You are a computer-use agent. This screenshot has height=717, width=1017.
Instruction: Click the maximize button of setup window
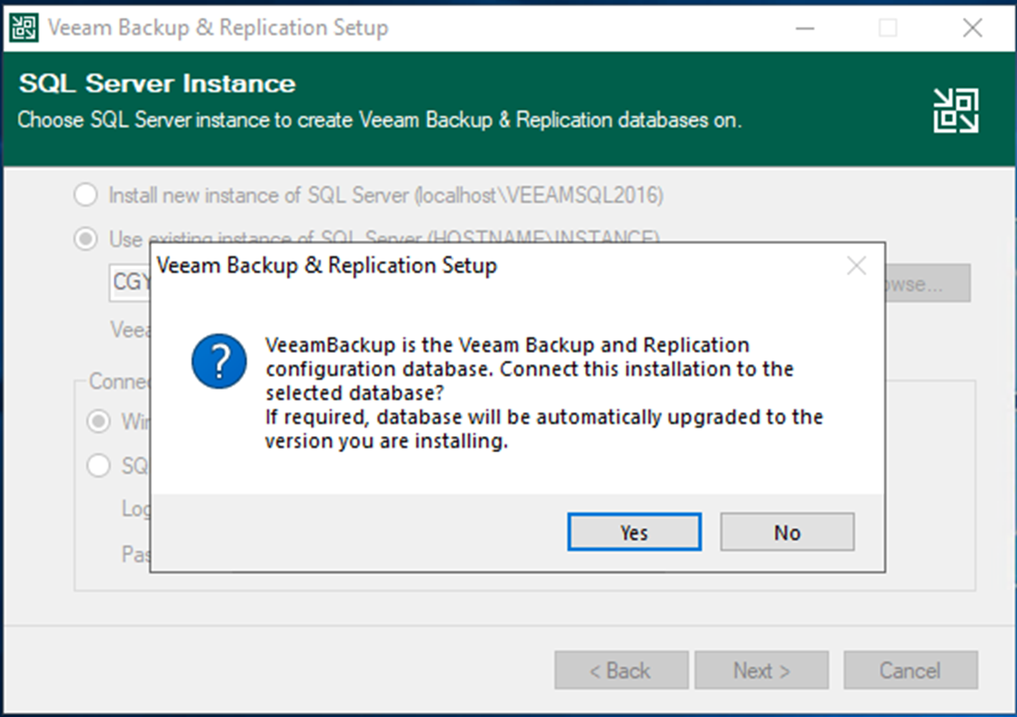tap(888, 28)
